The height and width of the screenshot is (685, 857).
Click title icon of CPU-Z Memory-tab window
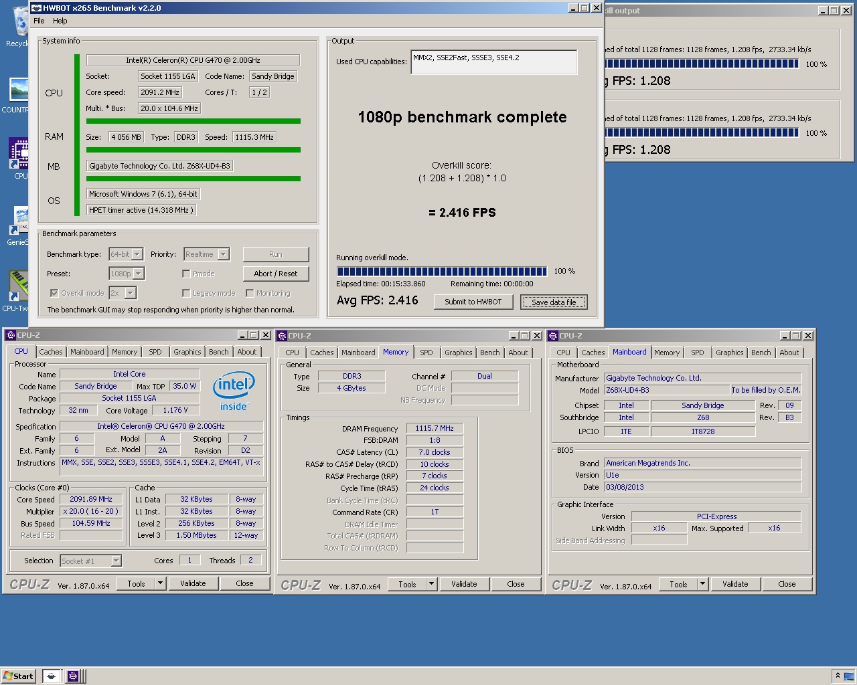click(x=282, y=336)
